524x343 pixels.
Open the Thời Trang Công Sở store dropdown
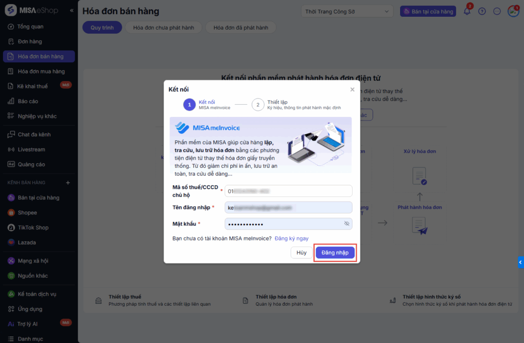(347, 11)
